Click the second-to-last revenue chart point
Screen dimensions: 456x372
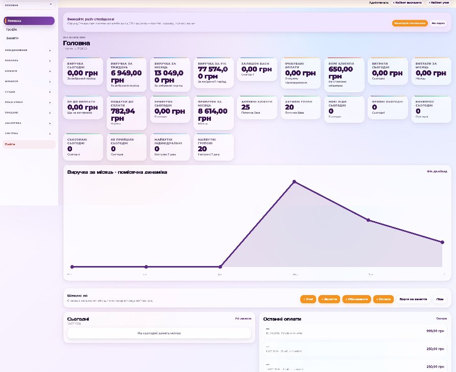(368, 220)
